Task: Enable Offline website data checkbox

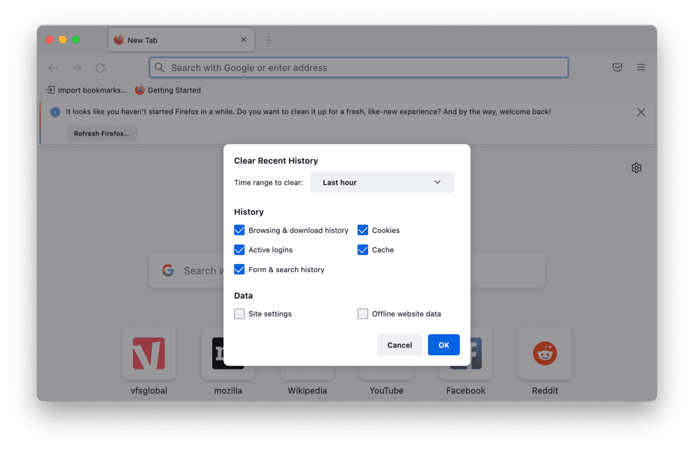Action: click(x=362, y=314)
